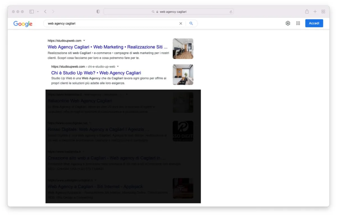Reload the page with the refresh icon

tap(231, 12)
